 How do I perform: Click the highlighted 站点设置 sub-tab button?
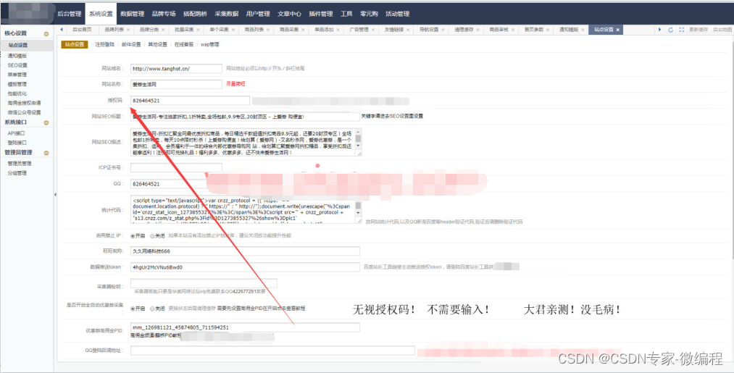pyautogui.click(x=75, y=44)
